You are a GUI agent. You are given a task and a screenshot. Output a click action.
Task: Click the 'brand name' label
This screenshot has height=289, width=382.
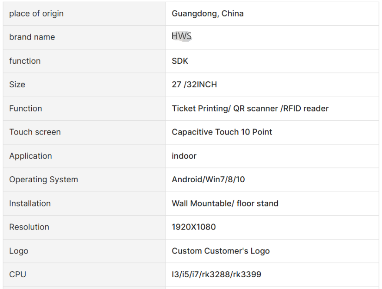pos(32,37)
